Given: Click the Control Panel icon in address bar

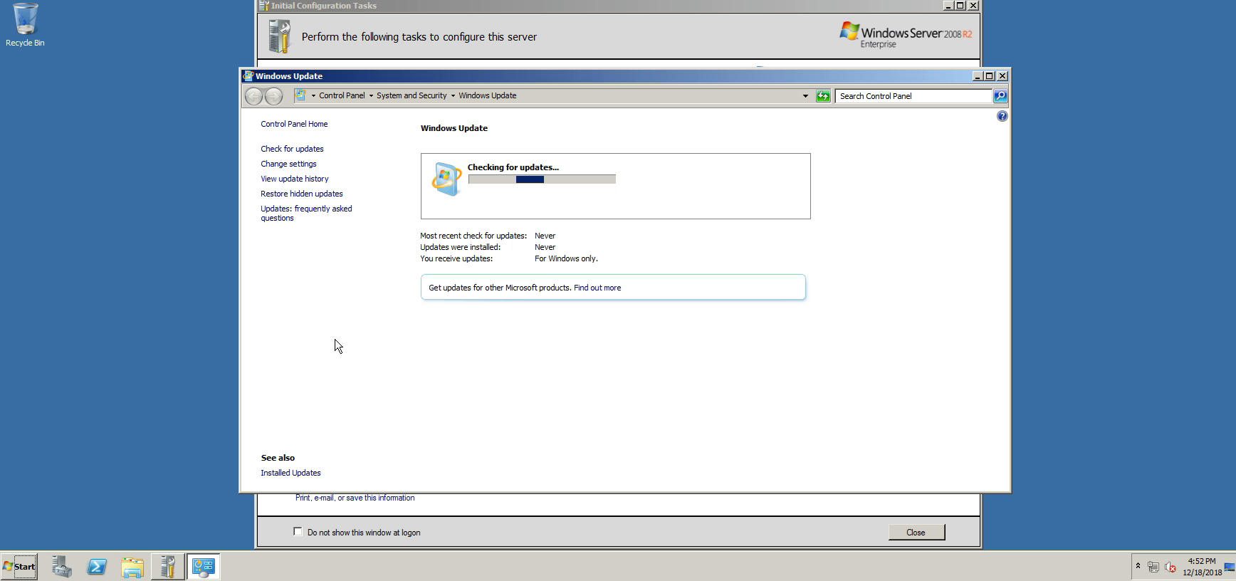Looking at the screenshot, I should click(x=301, y=95).
